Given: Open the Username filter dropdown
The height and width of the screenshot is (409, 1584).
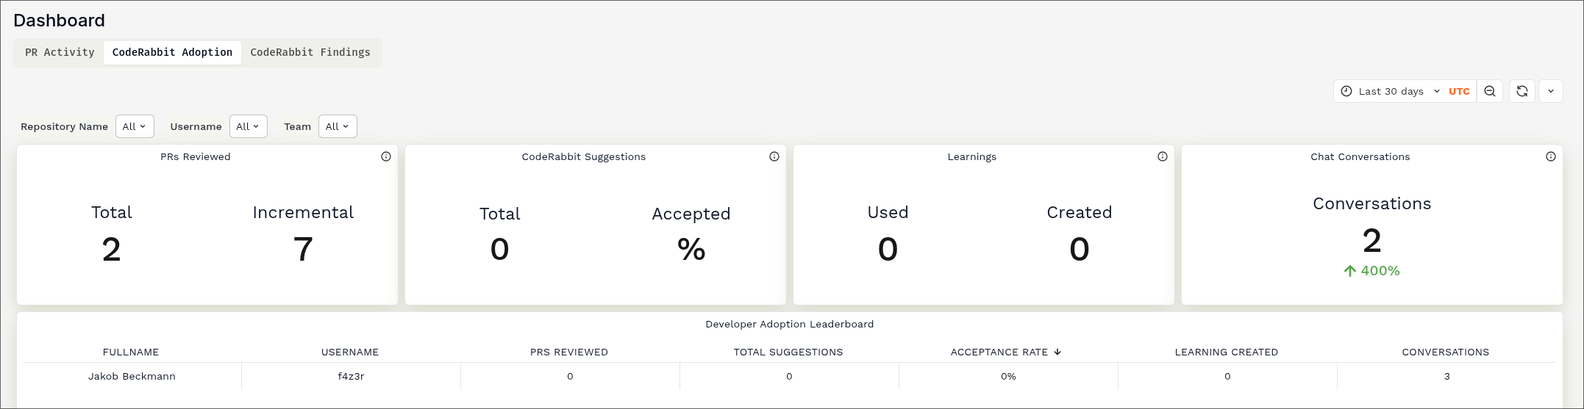Looking at the screenshot, I should tap(248, 126).
